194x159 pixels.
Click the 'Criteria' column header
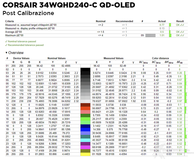coord(9,21)
